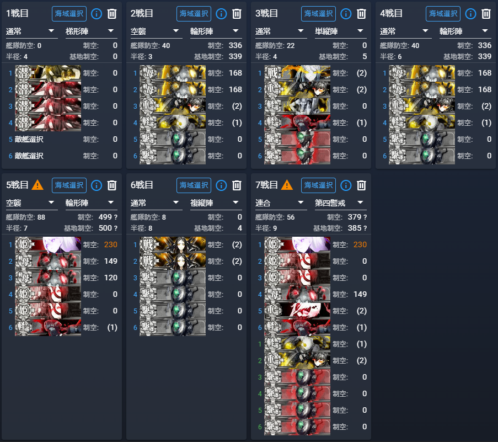Open 第四警戒 formation dropdown in 7戦目
Image resolution: width=498 pixels, height=442 pixels.
[341, 203]
